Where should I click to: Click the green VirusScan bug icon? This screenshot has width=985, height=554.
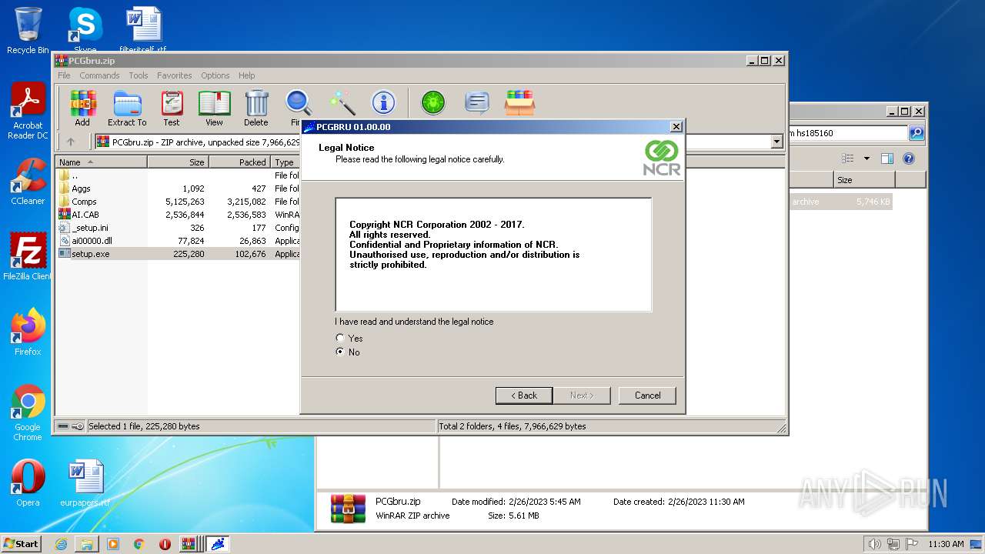433,102
